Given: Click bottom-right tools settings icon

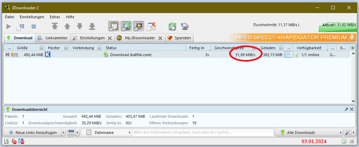Looking at the screenshot, I should click(348, 133).
